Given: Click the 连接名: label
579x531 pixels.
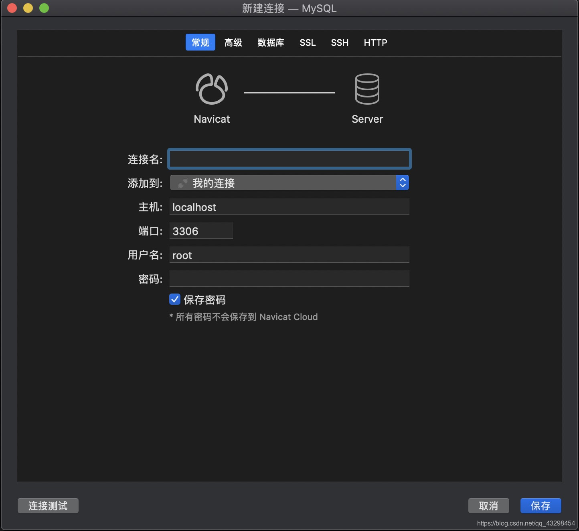Looking at the screenshot, I should tap(145, 160).
